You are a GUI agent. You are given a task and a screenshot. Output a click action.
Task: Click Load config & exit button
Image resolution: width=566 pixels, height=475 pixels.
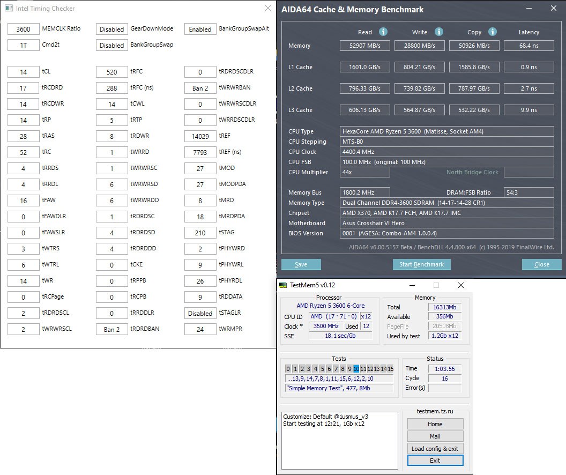tap(435, 449)
